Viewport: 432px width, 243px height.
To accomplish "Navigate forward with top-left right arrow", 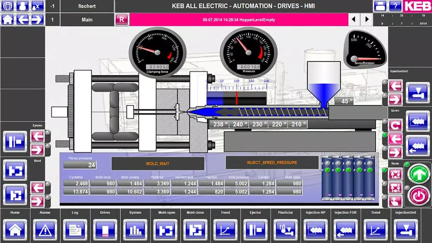I will coord(37,19).
